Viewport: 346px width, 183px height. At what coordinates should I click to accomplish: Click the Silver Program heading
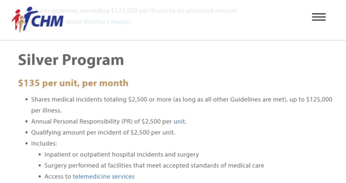(71, 60)
